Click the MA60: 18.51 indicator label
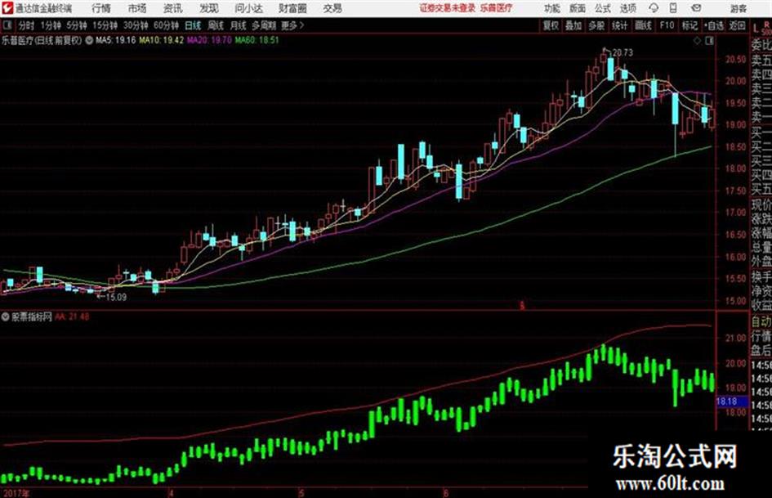Image resolution: width=772 pixels, height=498 pixels. click(257, 40)
